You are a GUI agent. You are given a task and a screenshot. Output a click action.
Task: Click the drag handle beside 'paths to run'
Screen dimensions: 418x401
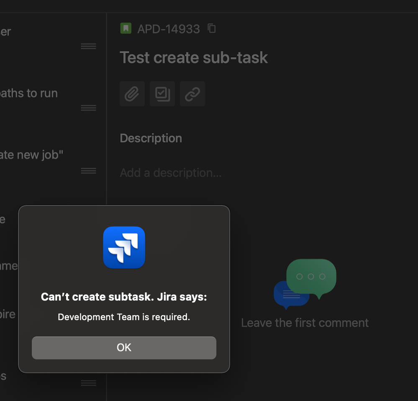click(x=89, y=108)
